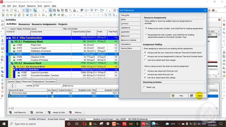Screen dimensions: 226x127
Task: Select Ask me under resource and role share
Action: coord(145,78)
